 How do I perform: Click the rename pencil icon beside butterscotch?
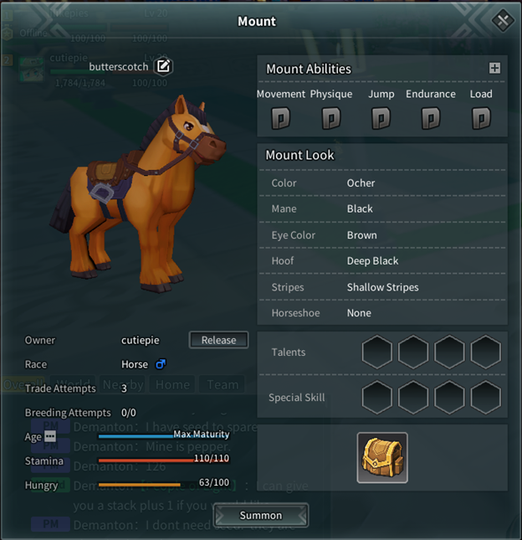click(x=163, y=66)
